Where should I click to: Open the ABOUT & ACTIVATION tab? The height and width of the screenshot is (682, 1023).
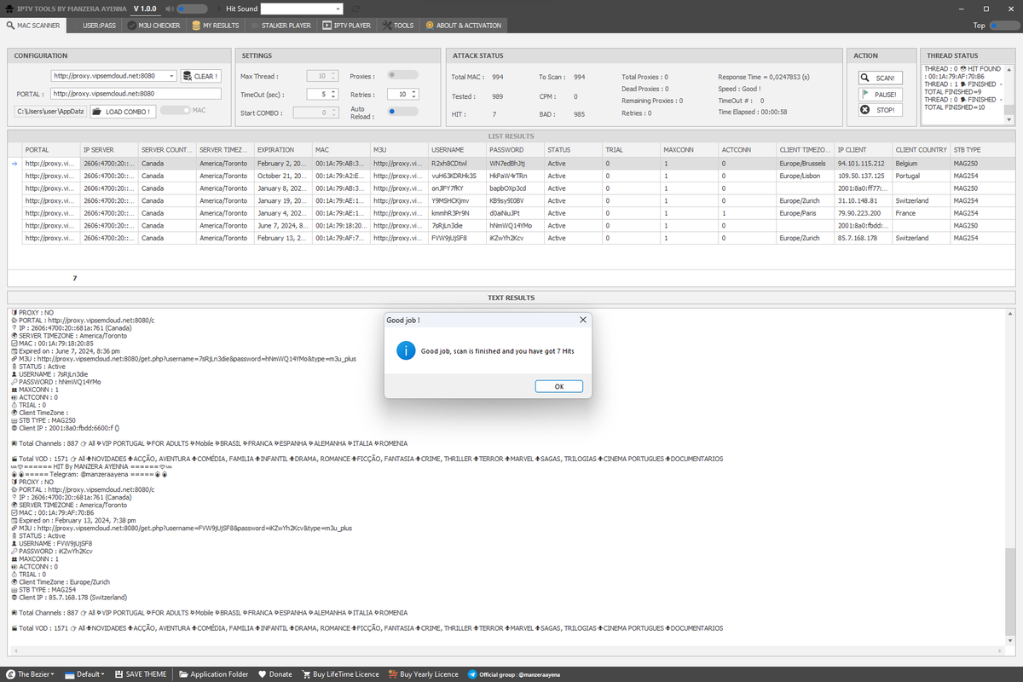[x=463, y=26]
